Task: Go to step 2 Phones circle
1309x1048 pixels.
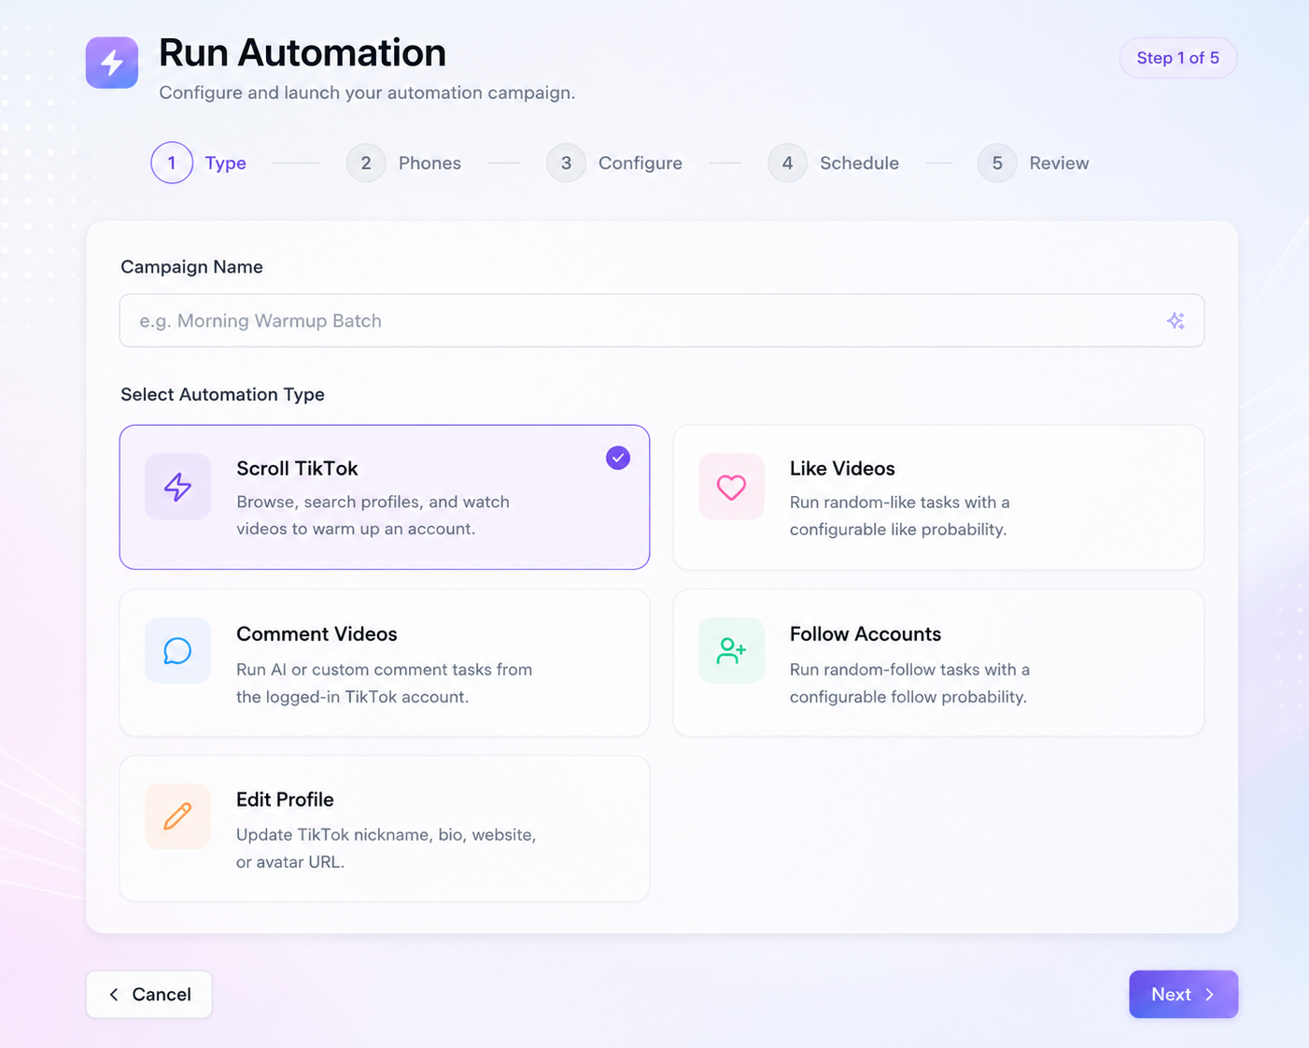Action: point(366,163)
